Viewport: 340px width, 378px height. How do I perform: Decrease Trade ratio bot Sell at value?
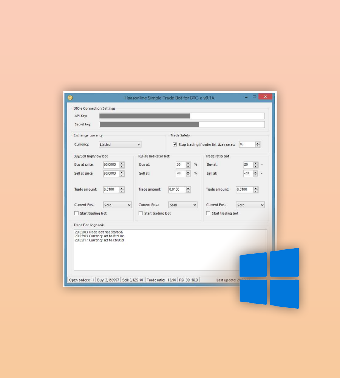click(256, 175)
